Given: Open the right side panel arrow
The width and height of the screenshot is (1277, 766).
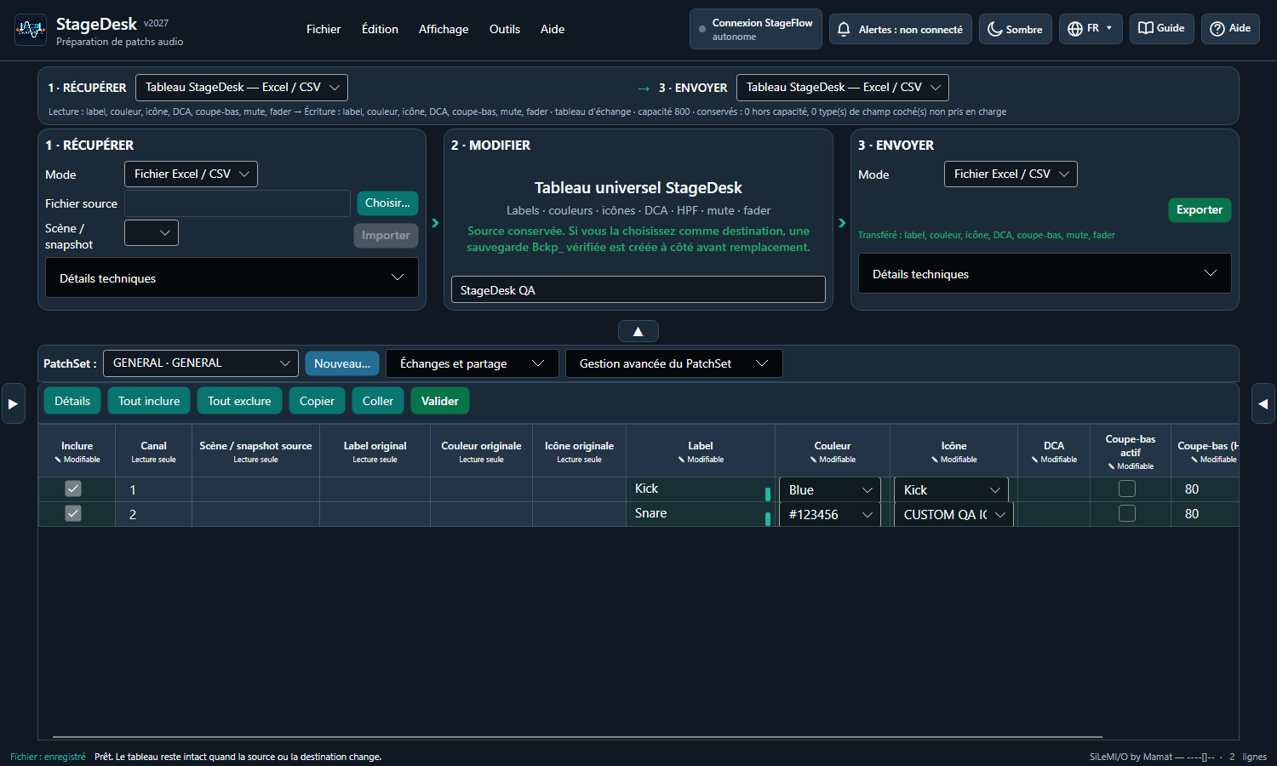Looking at the screenshot, I should (x=1263, y=403).
